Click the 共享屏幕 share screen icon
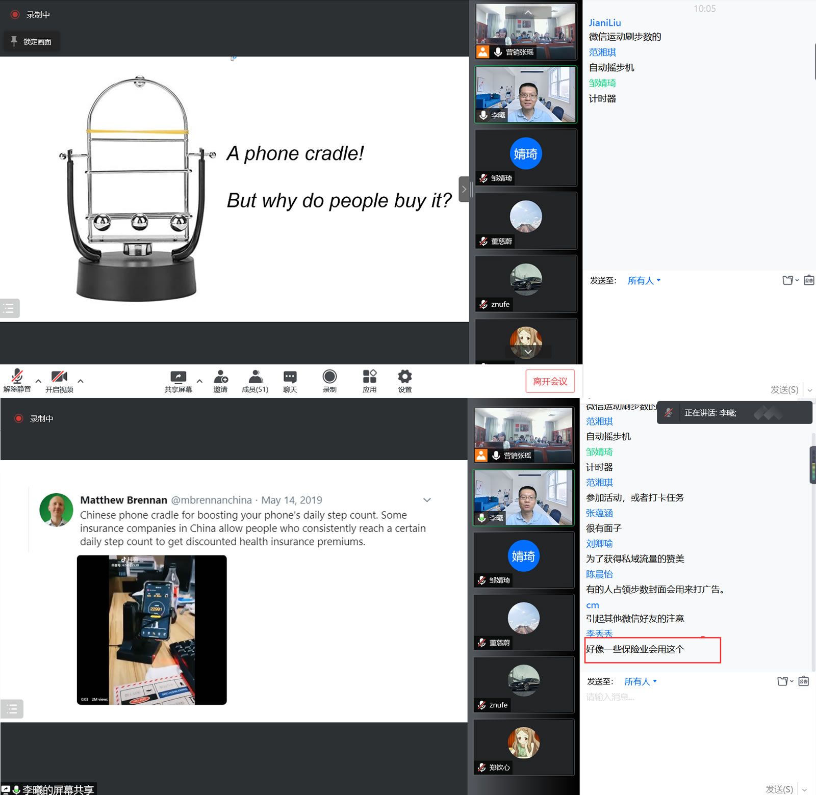Image resolution: width=816 pixels, height=795 pixels. coord(178,380)
